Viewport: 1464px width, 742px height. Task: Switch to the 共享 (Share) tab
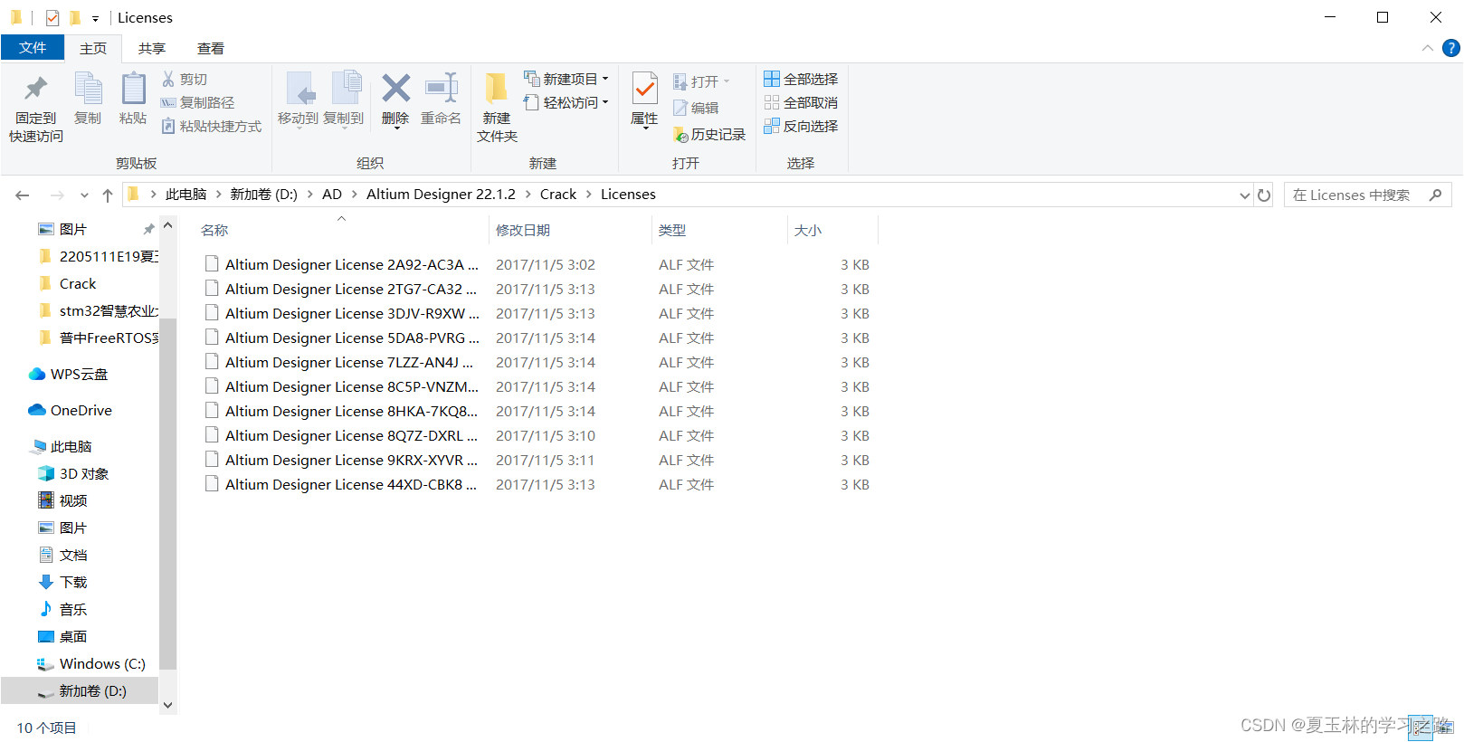pos(152,49)
